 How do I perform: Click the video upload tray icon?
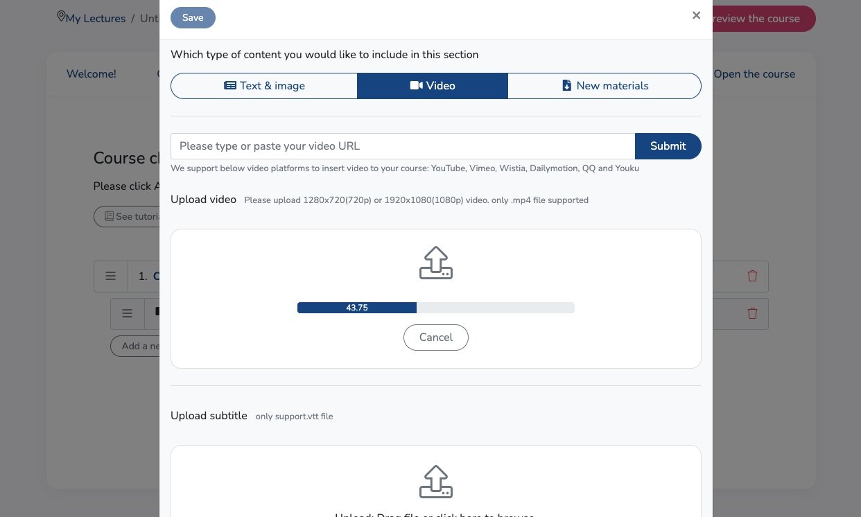(436, 263)
